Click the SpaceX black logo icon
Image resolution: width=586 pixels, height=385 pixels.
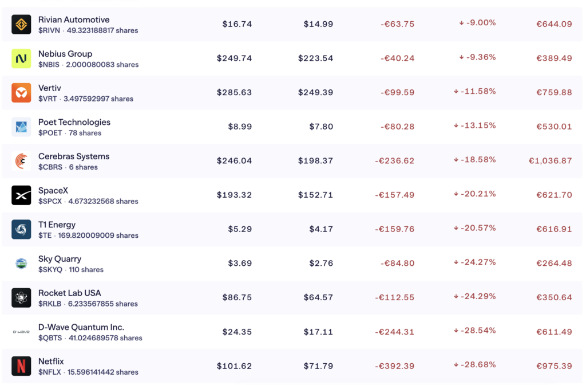tap(21, 195)
